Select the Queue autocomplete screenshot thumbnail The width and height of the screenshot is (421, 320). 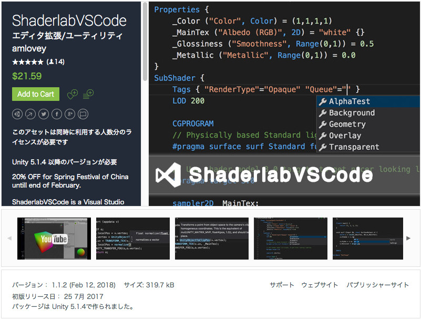[291, 239]
